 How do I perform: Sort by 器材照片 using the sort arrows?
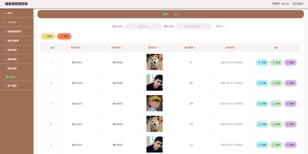tap(159, 48)
